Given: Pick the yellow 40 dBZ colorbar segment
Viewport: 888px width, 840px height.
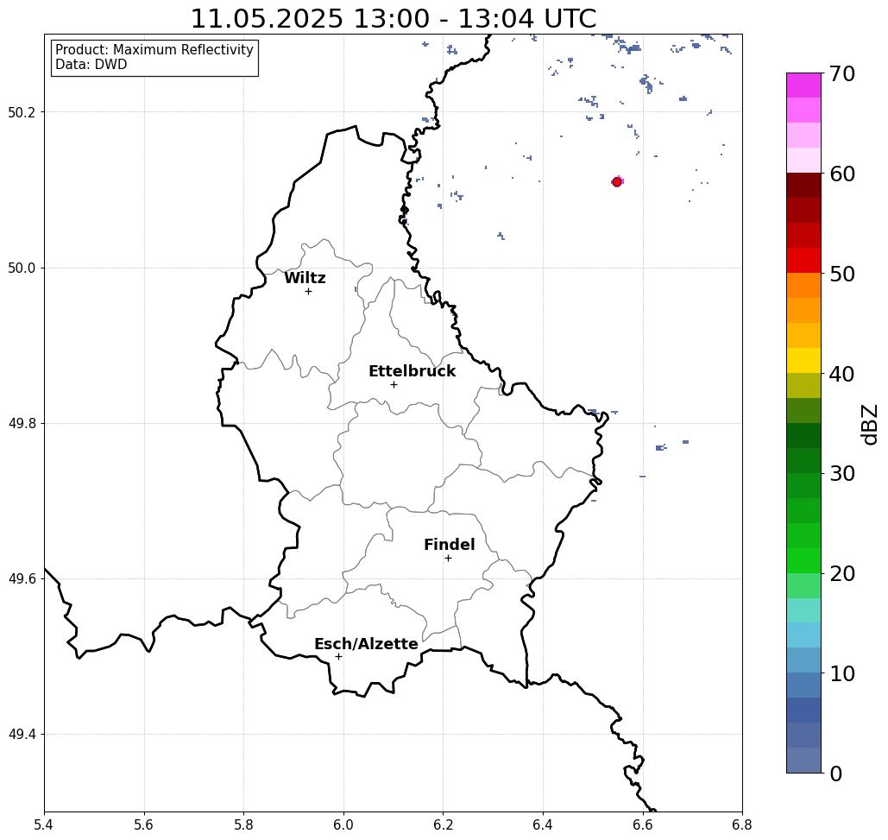Looking at the screenshot, I should (x=803, y=360).
